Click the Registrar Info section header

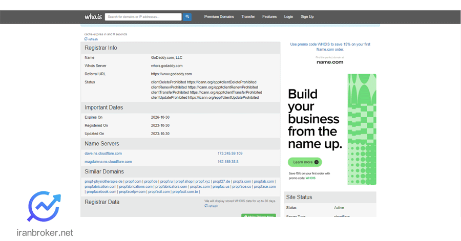pyautogui.click(x=180, y=48)
